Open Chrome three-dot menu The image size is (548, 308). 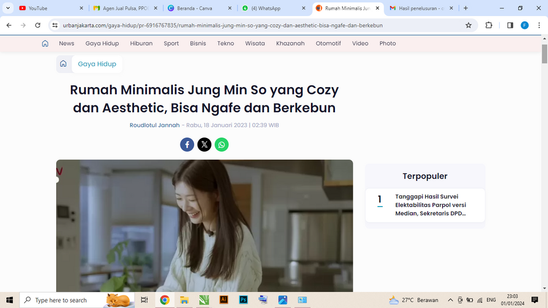click(x=539, y=25)
